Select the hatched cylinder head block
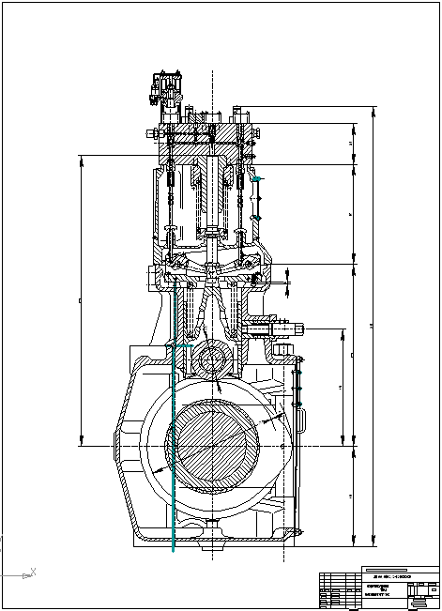Viewport: 442px width, 611px height. (x=206, y=145)
